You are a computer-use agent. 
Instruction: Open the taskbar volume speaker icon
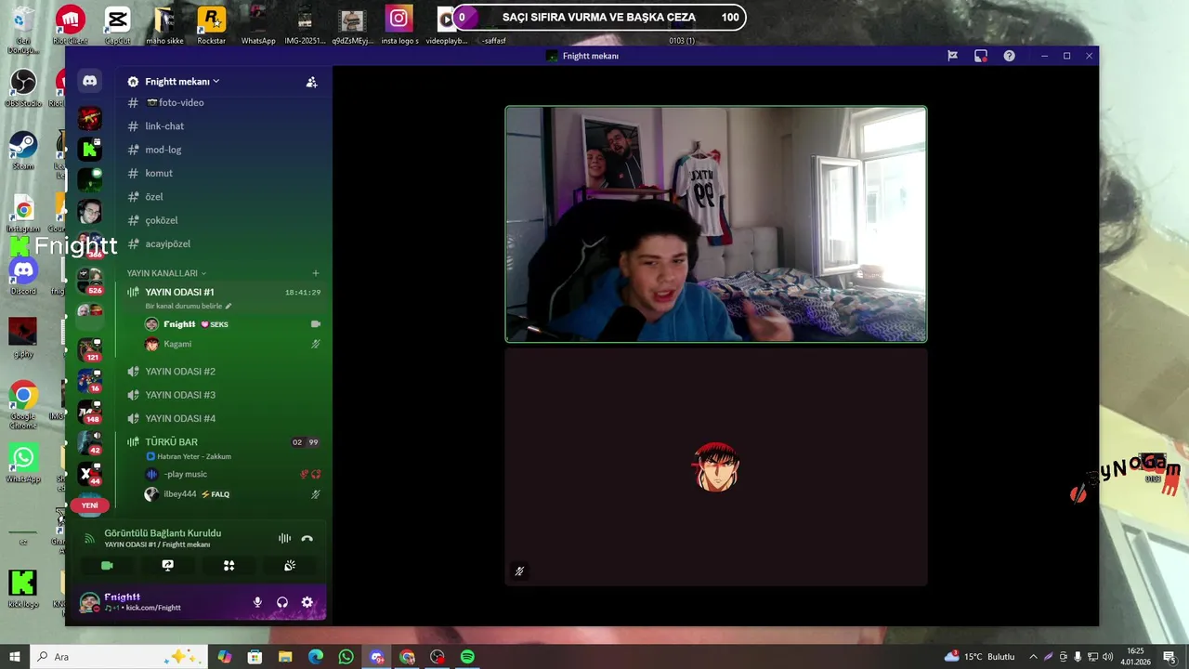[1107, 657]
